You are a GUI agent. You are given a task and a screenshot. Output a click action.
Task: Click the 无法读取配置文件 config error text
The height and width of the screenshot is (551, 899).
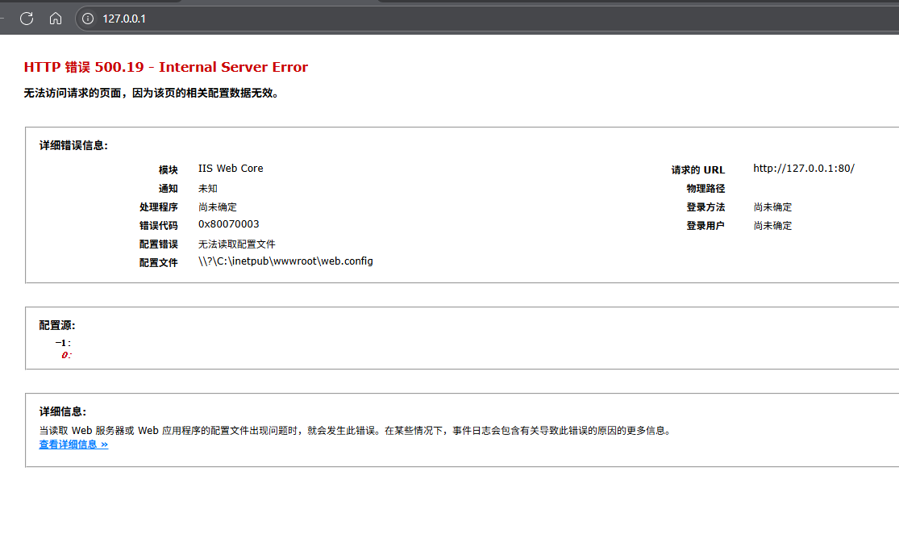(237, 244)
